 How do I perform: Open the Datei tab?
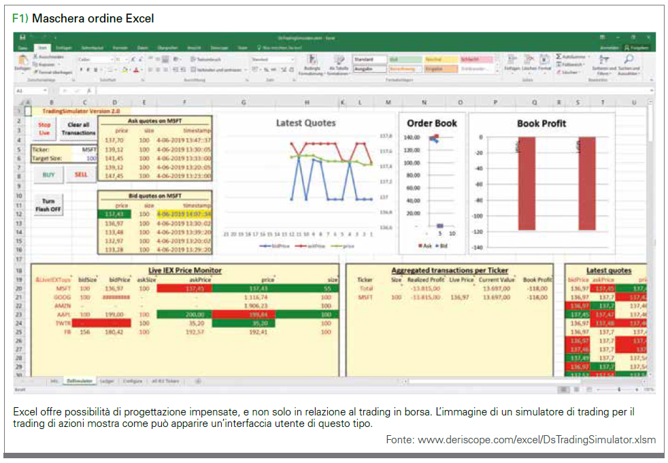tap(23, 48)
